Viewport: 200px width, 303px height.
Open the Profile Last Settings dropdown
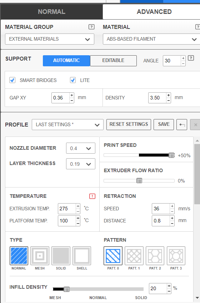67,125
